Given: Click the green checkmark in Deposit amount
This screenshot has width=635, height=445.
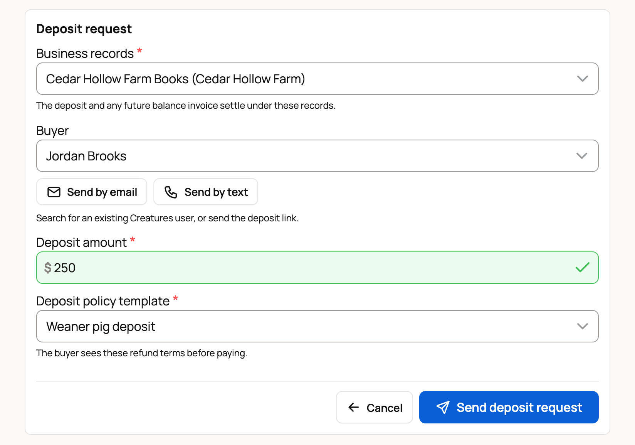Looking at the screenshot, I should (582, 267).
